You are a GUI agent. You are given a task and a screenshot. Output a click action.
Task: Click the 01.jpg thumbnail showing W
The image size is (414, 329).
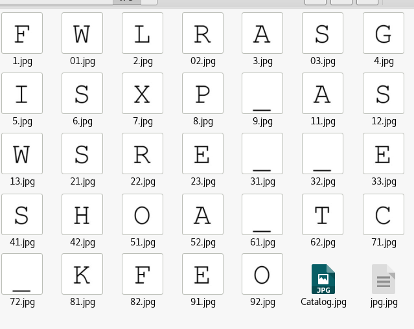(82, 33)
